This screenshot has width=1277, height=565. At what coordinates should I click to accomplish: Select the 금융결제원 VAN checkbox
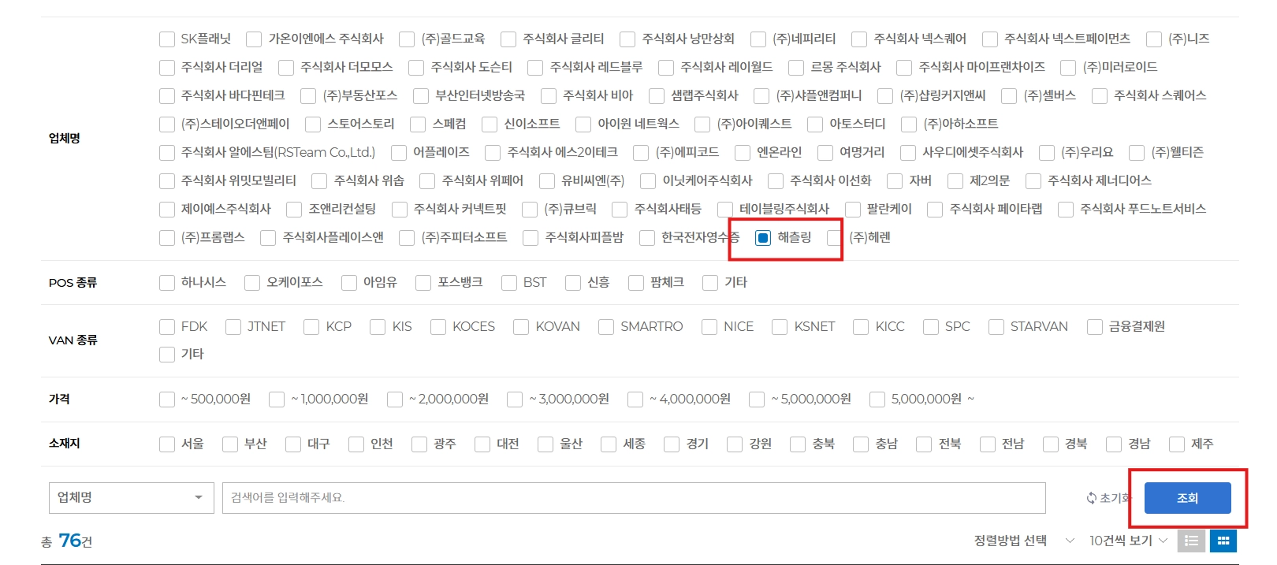pyautogui.click(x=1095, y=326)
